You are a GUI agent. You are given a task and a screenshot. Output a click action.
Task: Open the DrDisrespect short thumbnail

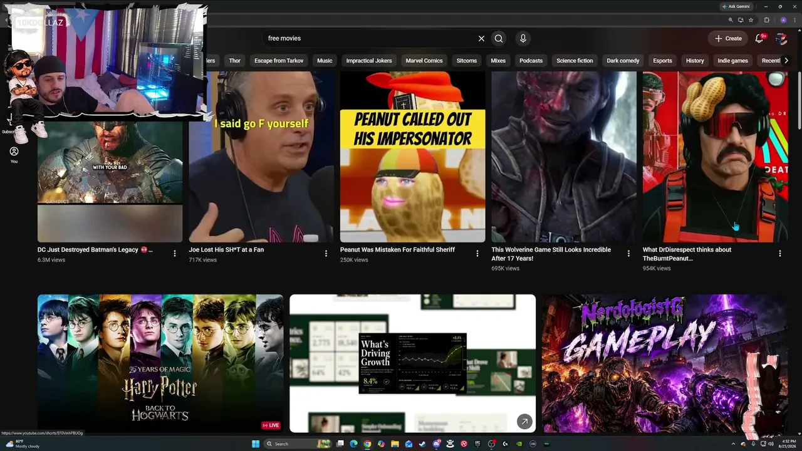(716, 157)
